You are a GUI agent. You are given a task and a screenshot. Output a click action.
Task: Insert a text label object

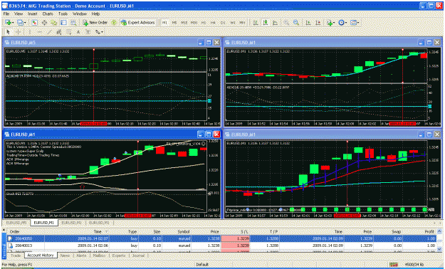click(x=88, y=32)
